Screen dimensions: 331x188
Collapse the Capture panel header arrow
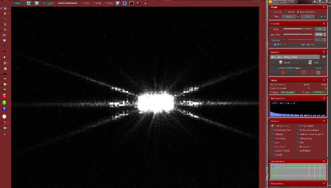coord(324,52)
